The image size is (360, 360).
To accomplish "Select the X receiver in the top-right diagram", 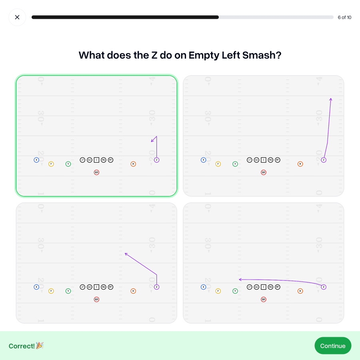I will (x=203, y=160).
